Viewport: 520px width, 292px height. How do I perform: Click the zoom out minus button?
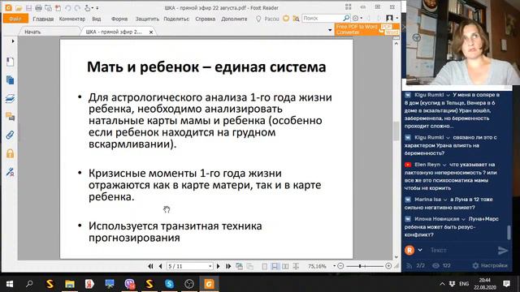point(340,266)
